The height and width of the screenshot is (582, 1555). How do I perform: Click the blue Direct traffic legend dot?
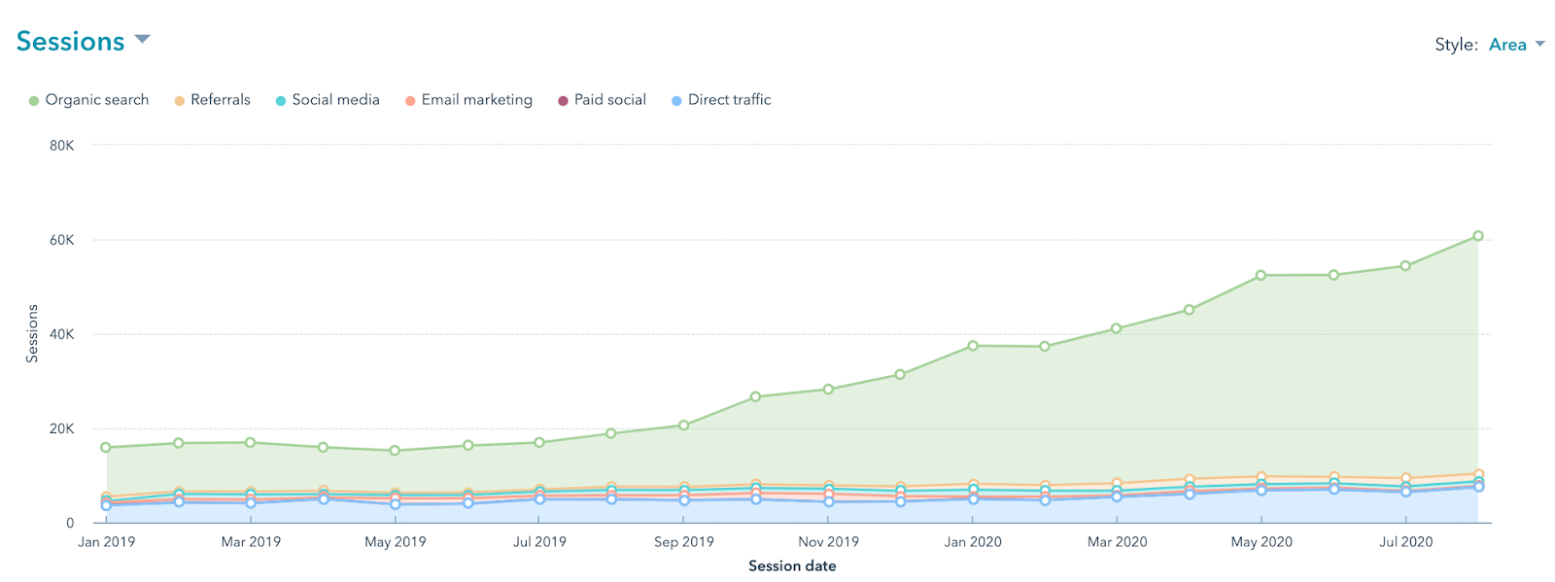pyautogui.click(x=676, y=101)
